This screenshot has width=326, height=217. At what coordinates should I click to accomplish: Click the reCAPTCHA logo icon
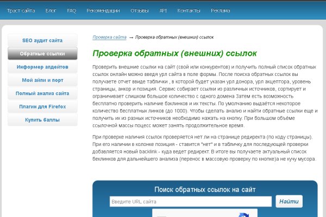coord(244,214)
